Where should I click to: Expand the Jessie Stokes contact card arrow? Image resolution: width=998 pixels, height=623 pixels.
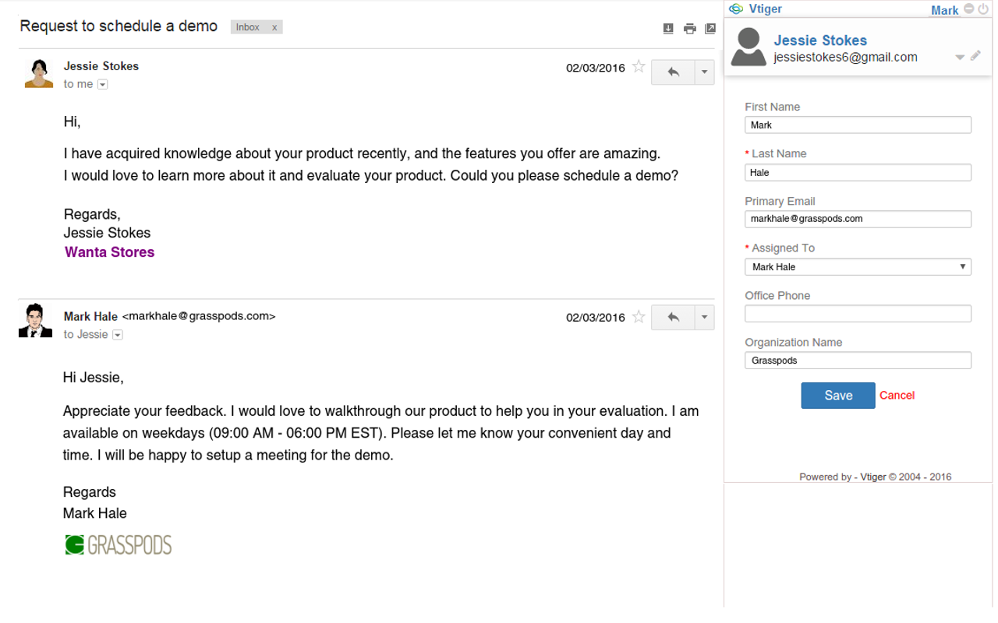[960, 57]
